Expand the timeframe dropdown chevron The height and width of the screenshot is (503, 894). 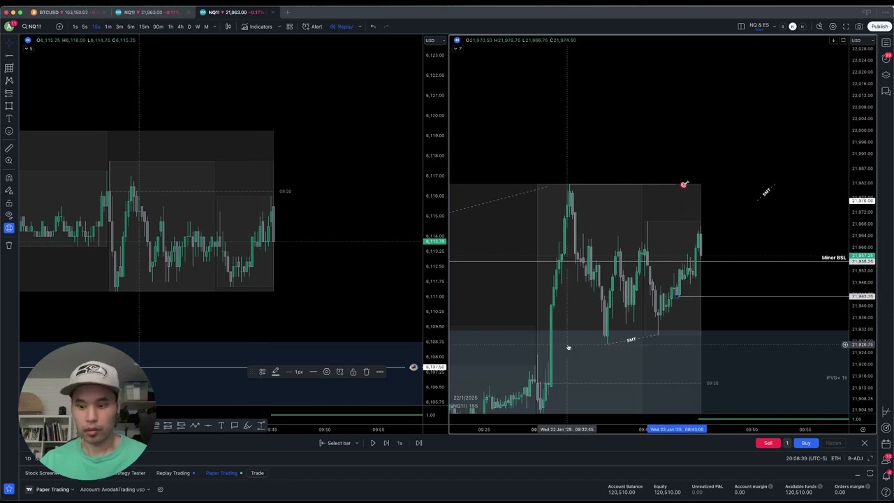pos(214,27)
